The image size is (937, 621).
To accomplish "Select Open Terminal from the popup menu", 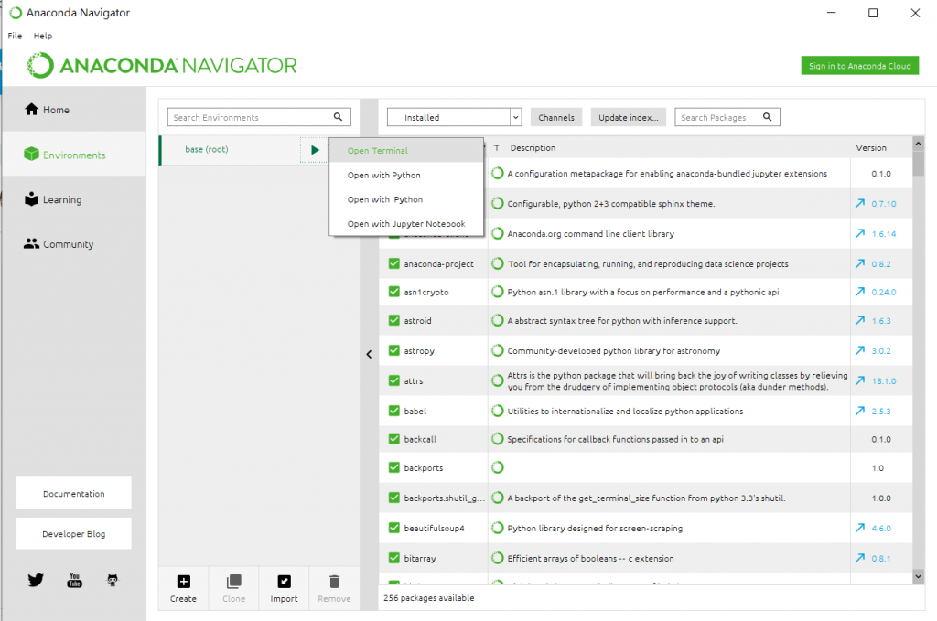I will [x=406, y=151].
